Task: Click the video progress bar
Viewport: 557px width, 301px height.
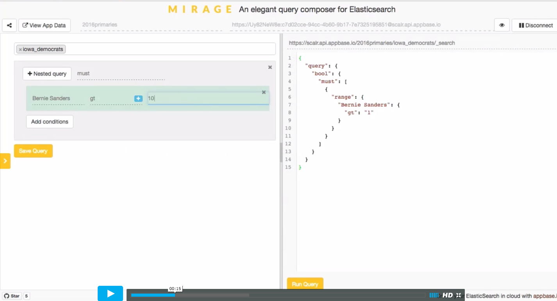Action: tap(278, 295)
